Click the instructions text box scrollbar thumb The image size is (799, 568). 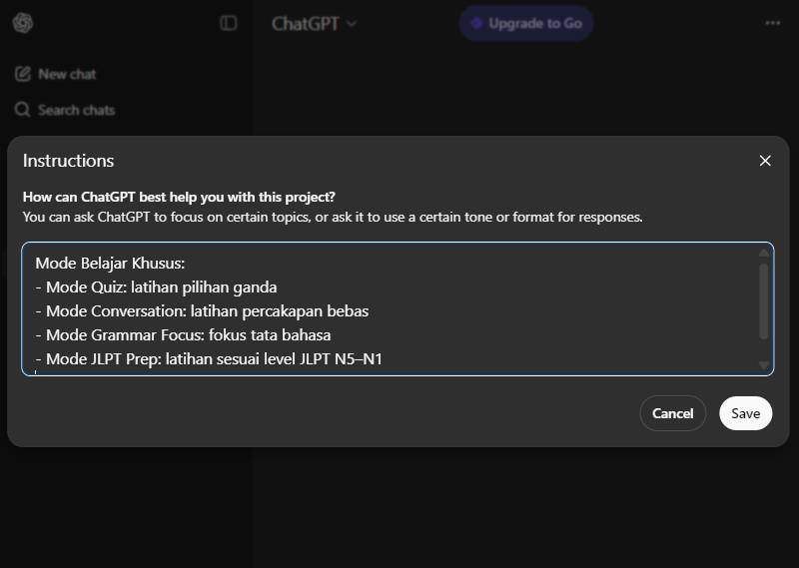tap(764, 299)
